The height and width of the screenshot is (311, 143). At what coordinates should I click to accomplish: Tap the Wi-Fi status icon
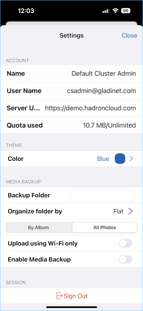pos(115,11)
